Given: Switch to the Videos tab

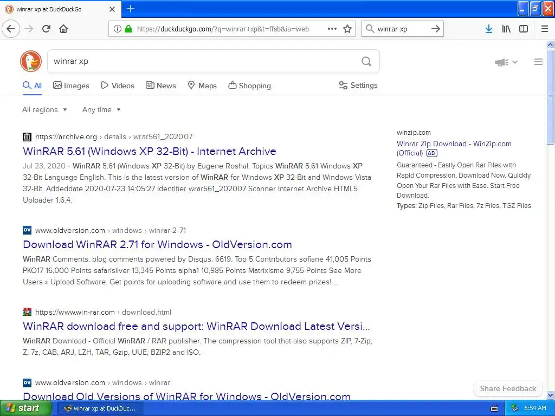Looking at the screenshot, I should [118, 86].
